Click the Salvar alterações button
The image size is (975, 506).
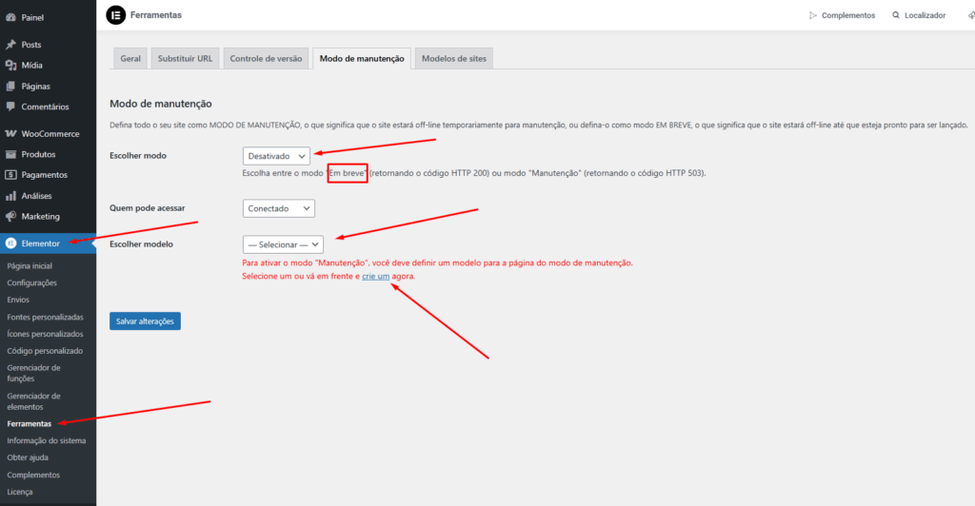[145, 321]
